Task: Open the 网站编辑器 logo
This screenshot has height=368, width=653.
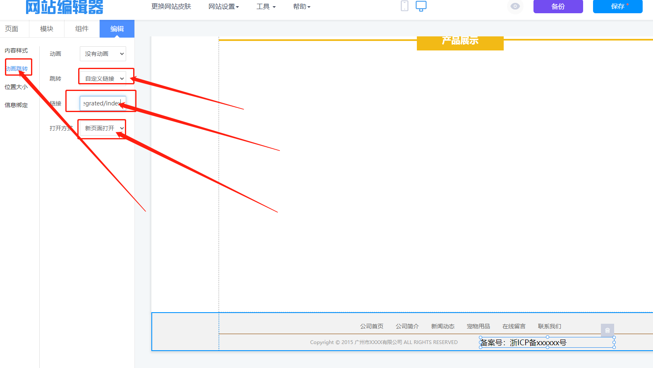Action: [x=65, y=7]
